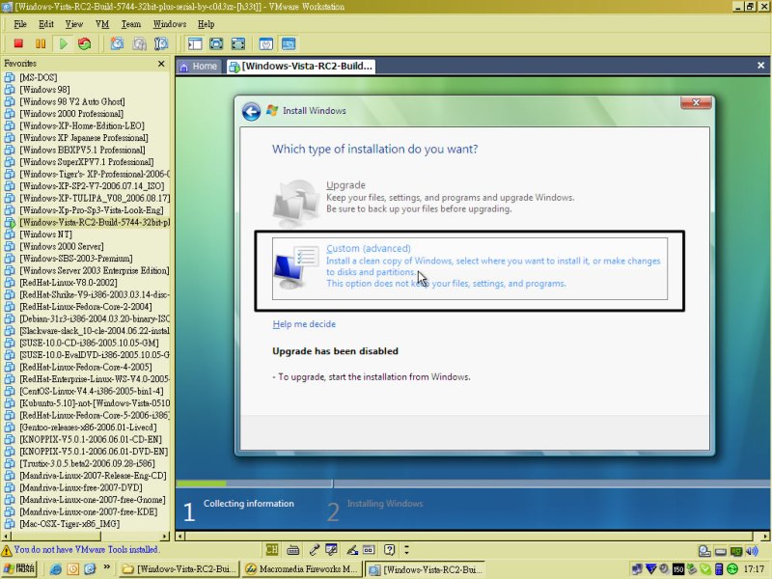Screen dimensions: 772x579
Task: Close the current VM tab with the X
Action: tap(760, 66)
